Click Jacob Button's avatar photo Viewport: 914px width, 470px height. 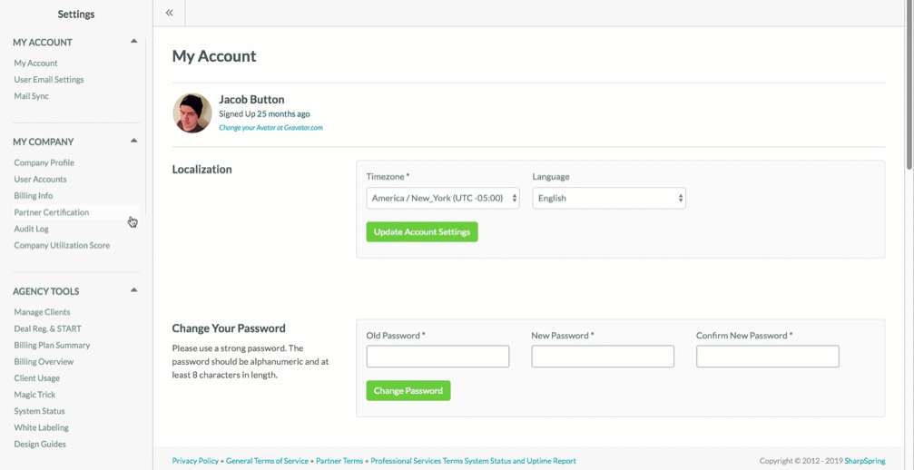pos(192,113)
